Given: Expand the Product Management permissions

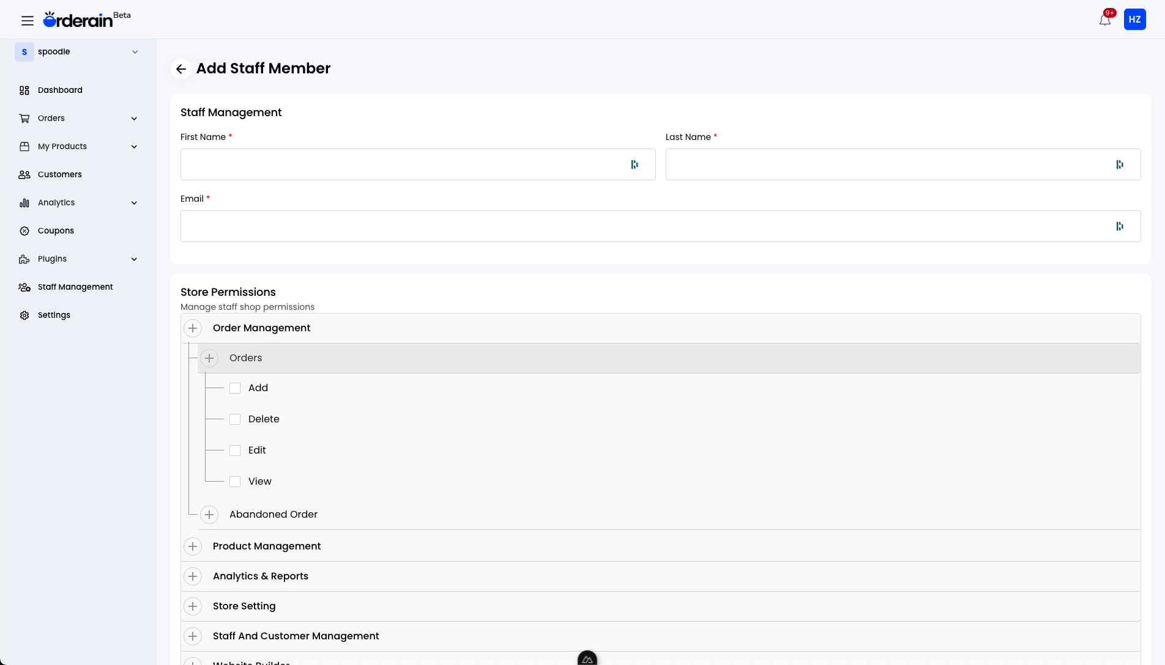Looking at the screenshot, I should tap(193, 546).
